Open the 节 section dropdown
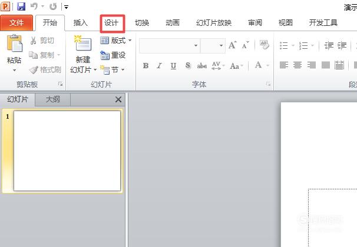The height and width of the screenshot is (247, 357). click(x=113, y=69)
